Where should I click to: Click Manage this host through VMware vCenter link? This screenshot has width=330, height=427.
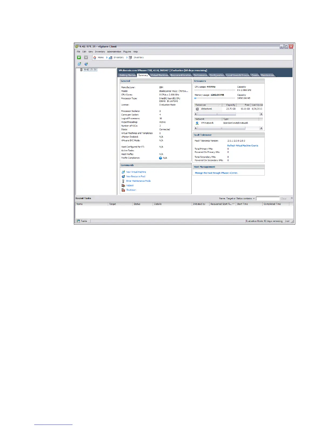coord(216,173)
